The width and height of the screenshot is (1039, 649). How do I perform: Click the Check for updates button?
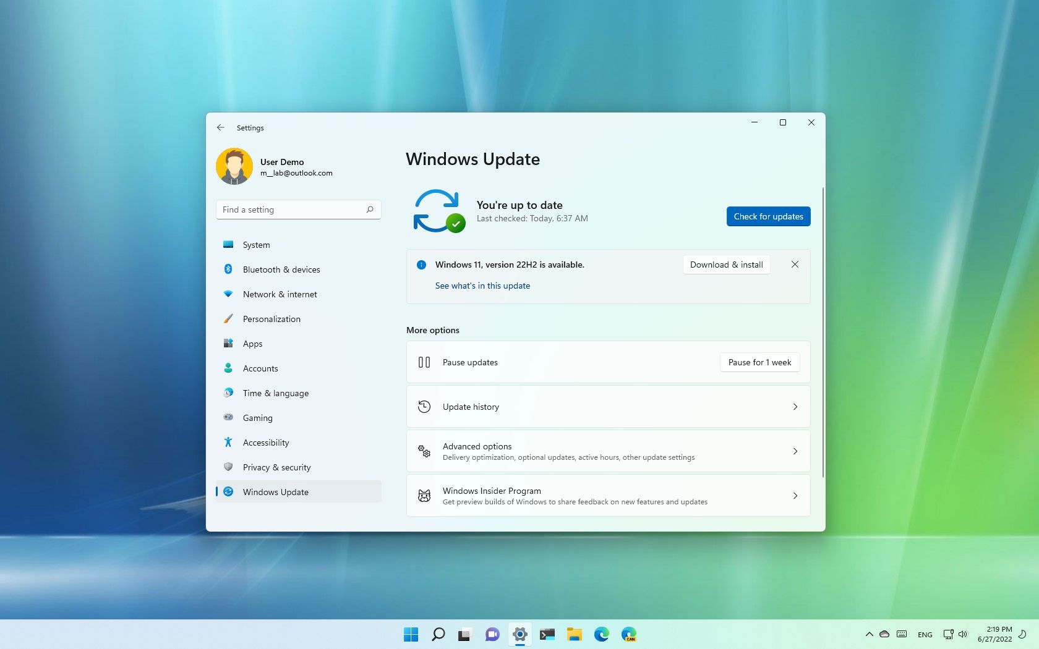click(768, 216)
